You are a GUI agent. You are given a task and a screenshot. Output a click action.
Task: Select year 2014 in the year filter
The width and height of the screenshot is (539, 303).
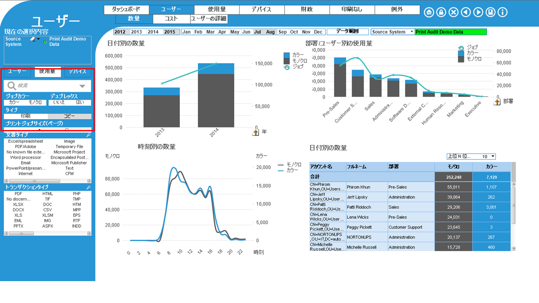point(153,32)
